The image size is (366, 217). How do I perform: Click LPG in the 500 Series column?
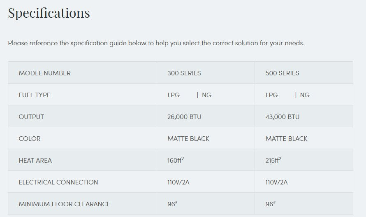[x=272, y=95]
